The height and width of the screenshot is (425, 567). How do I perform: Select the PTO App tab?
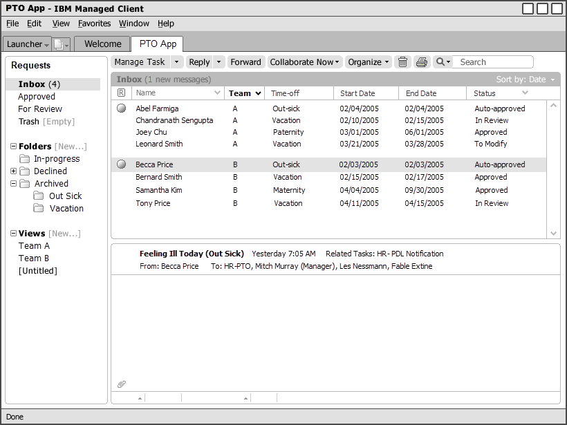157,44
